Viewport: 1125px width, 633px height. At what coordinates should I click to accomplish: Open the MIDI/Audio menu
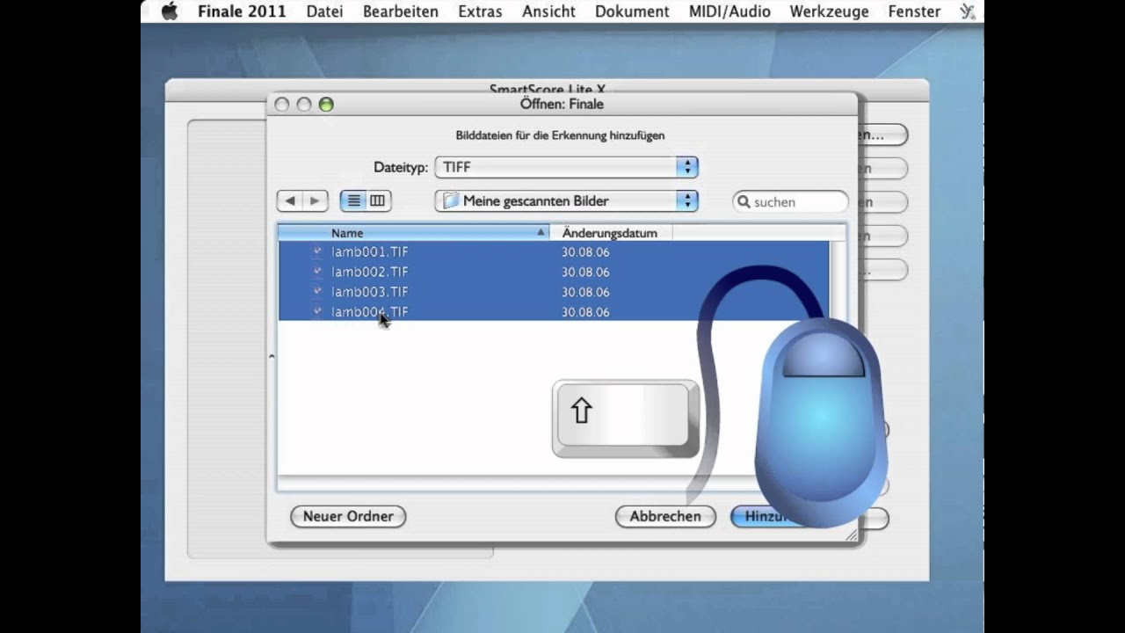[729, 11]
